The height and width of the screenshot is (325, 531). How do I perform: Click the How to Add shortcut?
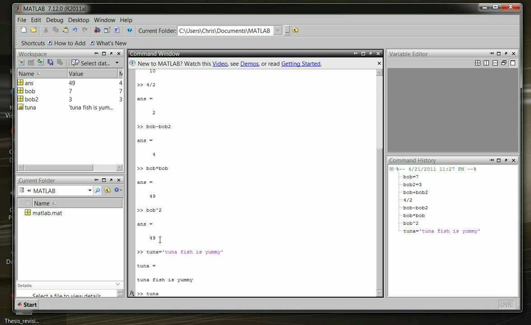click(x=67, y=43)
